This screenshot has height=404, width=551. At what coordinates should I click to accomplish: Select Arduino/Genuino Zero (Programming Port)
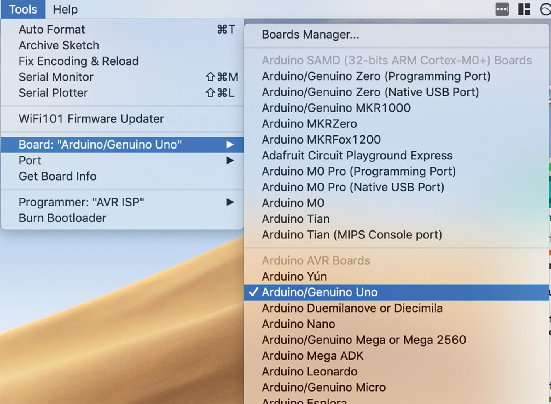coord(397,76)
